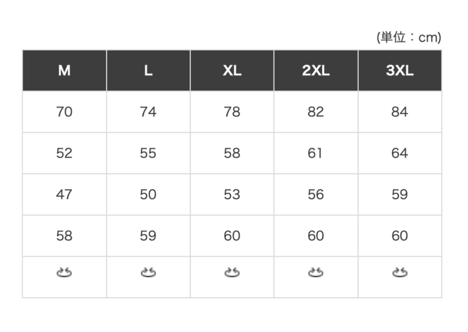Click the rotate icon under the L column

coord(148,273)
